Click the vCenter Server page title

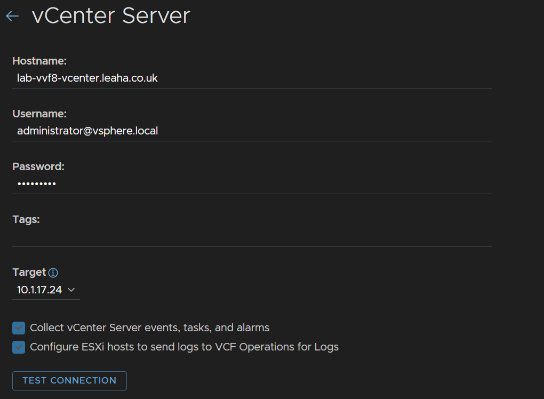click(111, 15)
